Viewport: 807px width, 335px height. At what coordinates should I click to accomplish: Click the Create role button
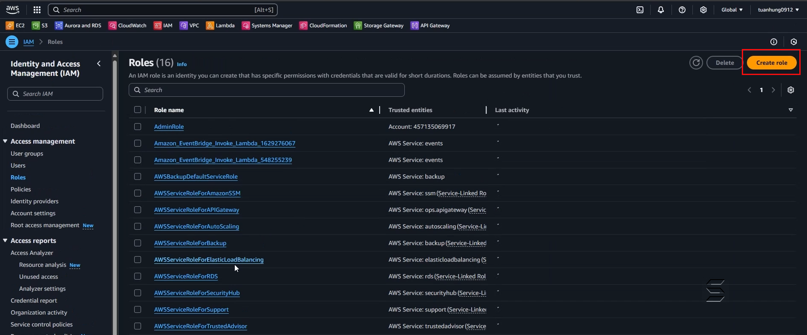click(x=772, y=63)
